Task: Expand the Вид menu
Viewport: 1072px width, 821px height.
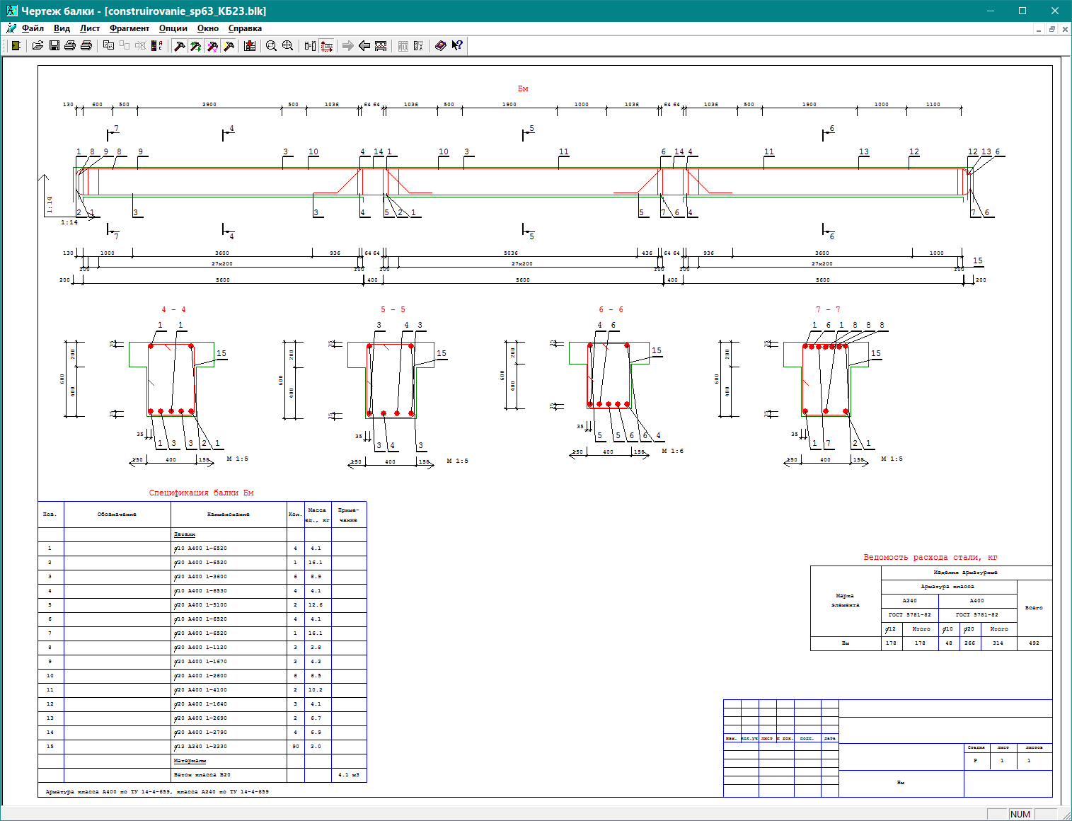Action: [62, 28]
